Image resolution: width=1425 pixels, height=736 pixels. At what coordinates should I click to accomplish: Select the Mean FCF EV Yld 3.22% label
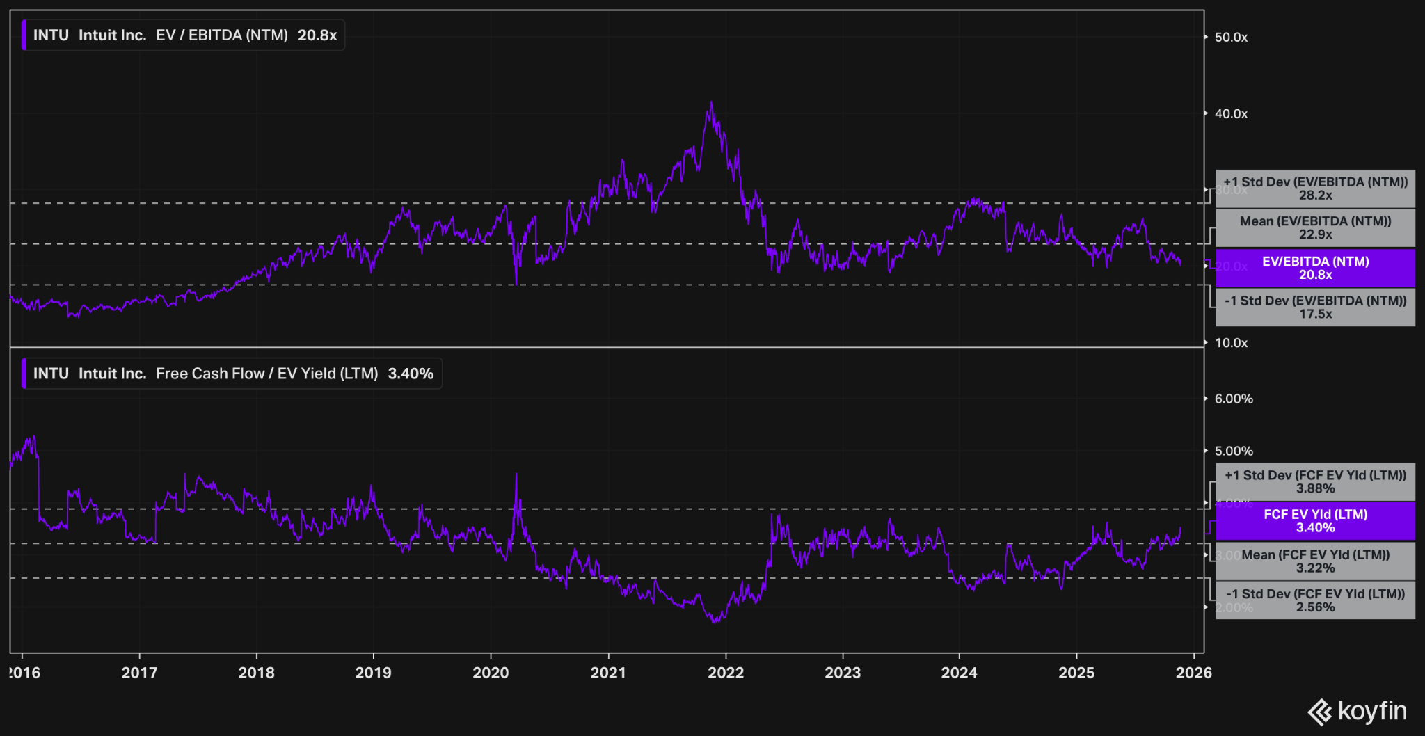pos(1315,561)
